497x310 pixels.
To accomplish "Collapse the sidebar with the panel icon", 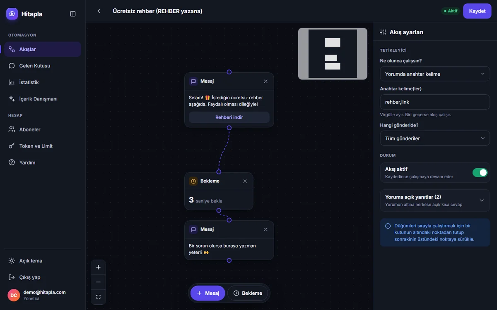I will (x=73, y=14).
